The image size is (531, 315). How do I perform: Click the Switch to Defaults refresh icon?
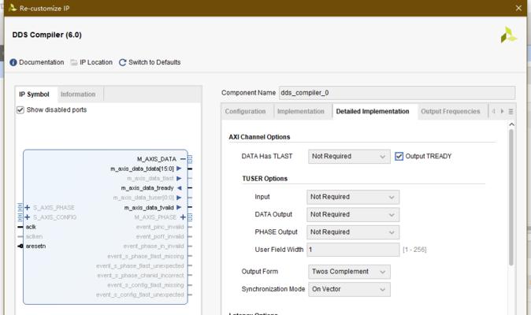123,62
